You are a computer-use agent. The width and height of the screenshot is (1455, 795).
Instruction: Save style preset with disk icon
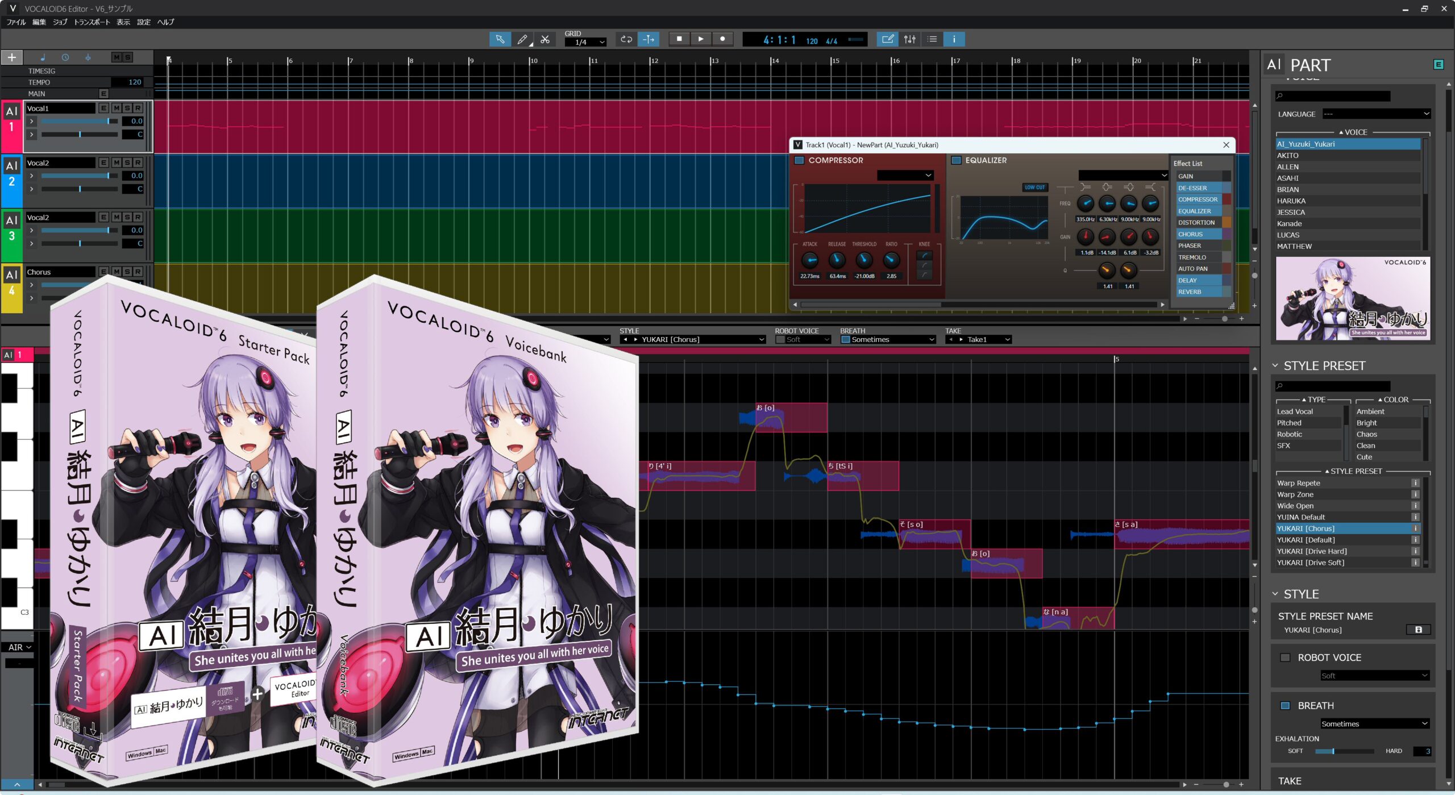(x=1418, y=629)
